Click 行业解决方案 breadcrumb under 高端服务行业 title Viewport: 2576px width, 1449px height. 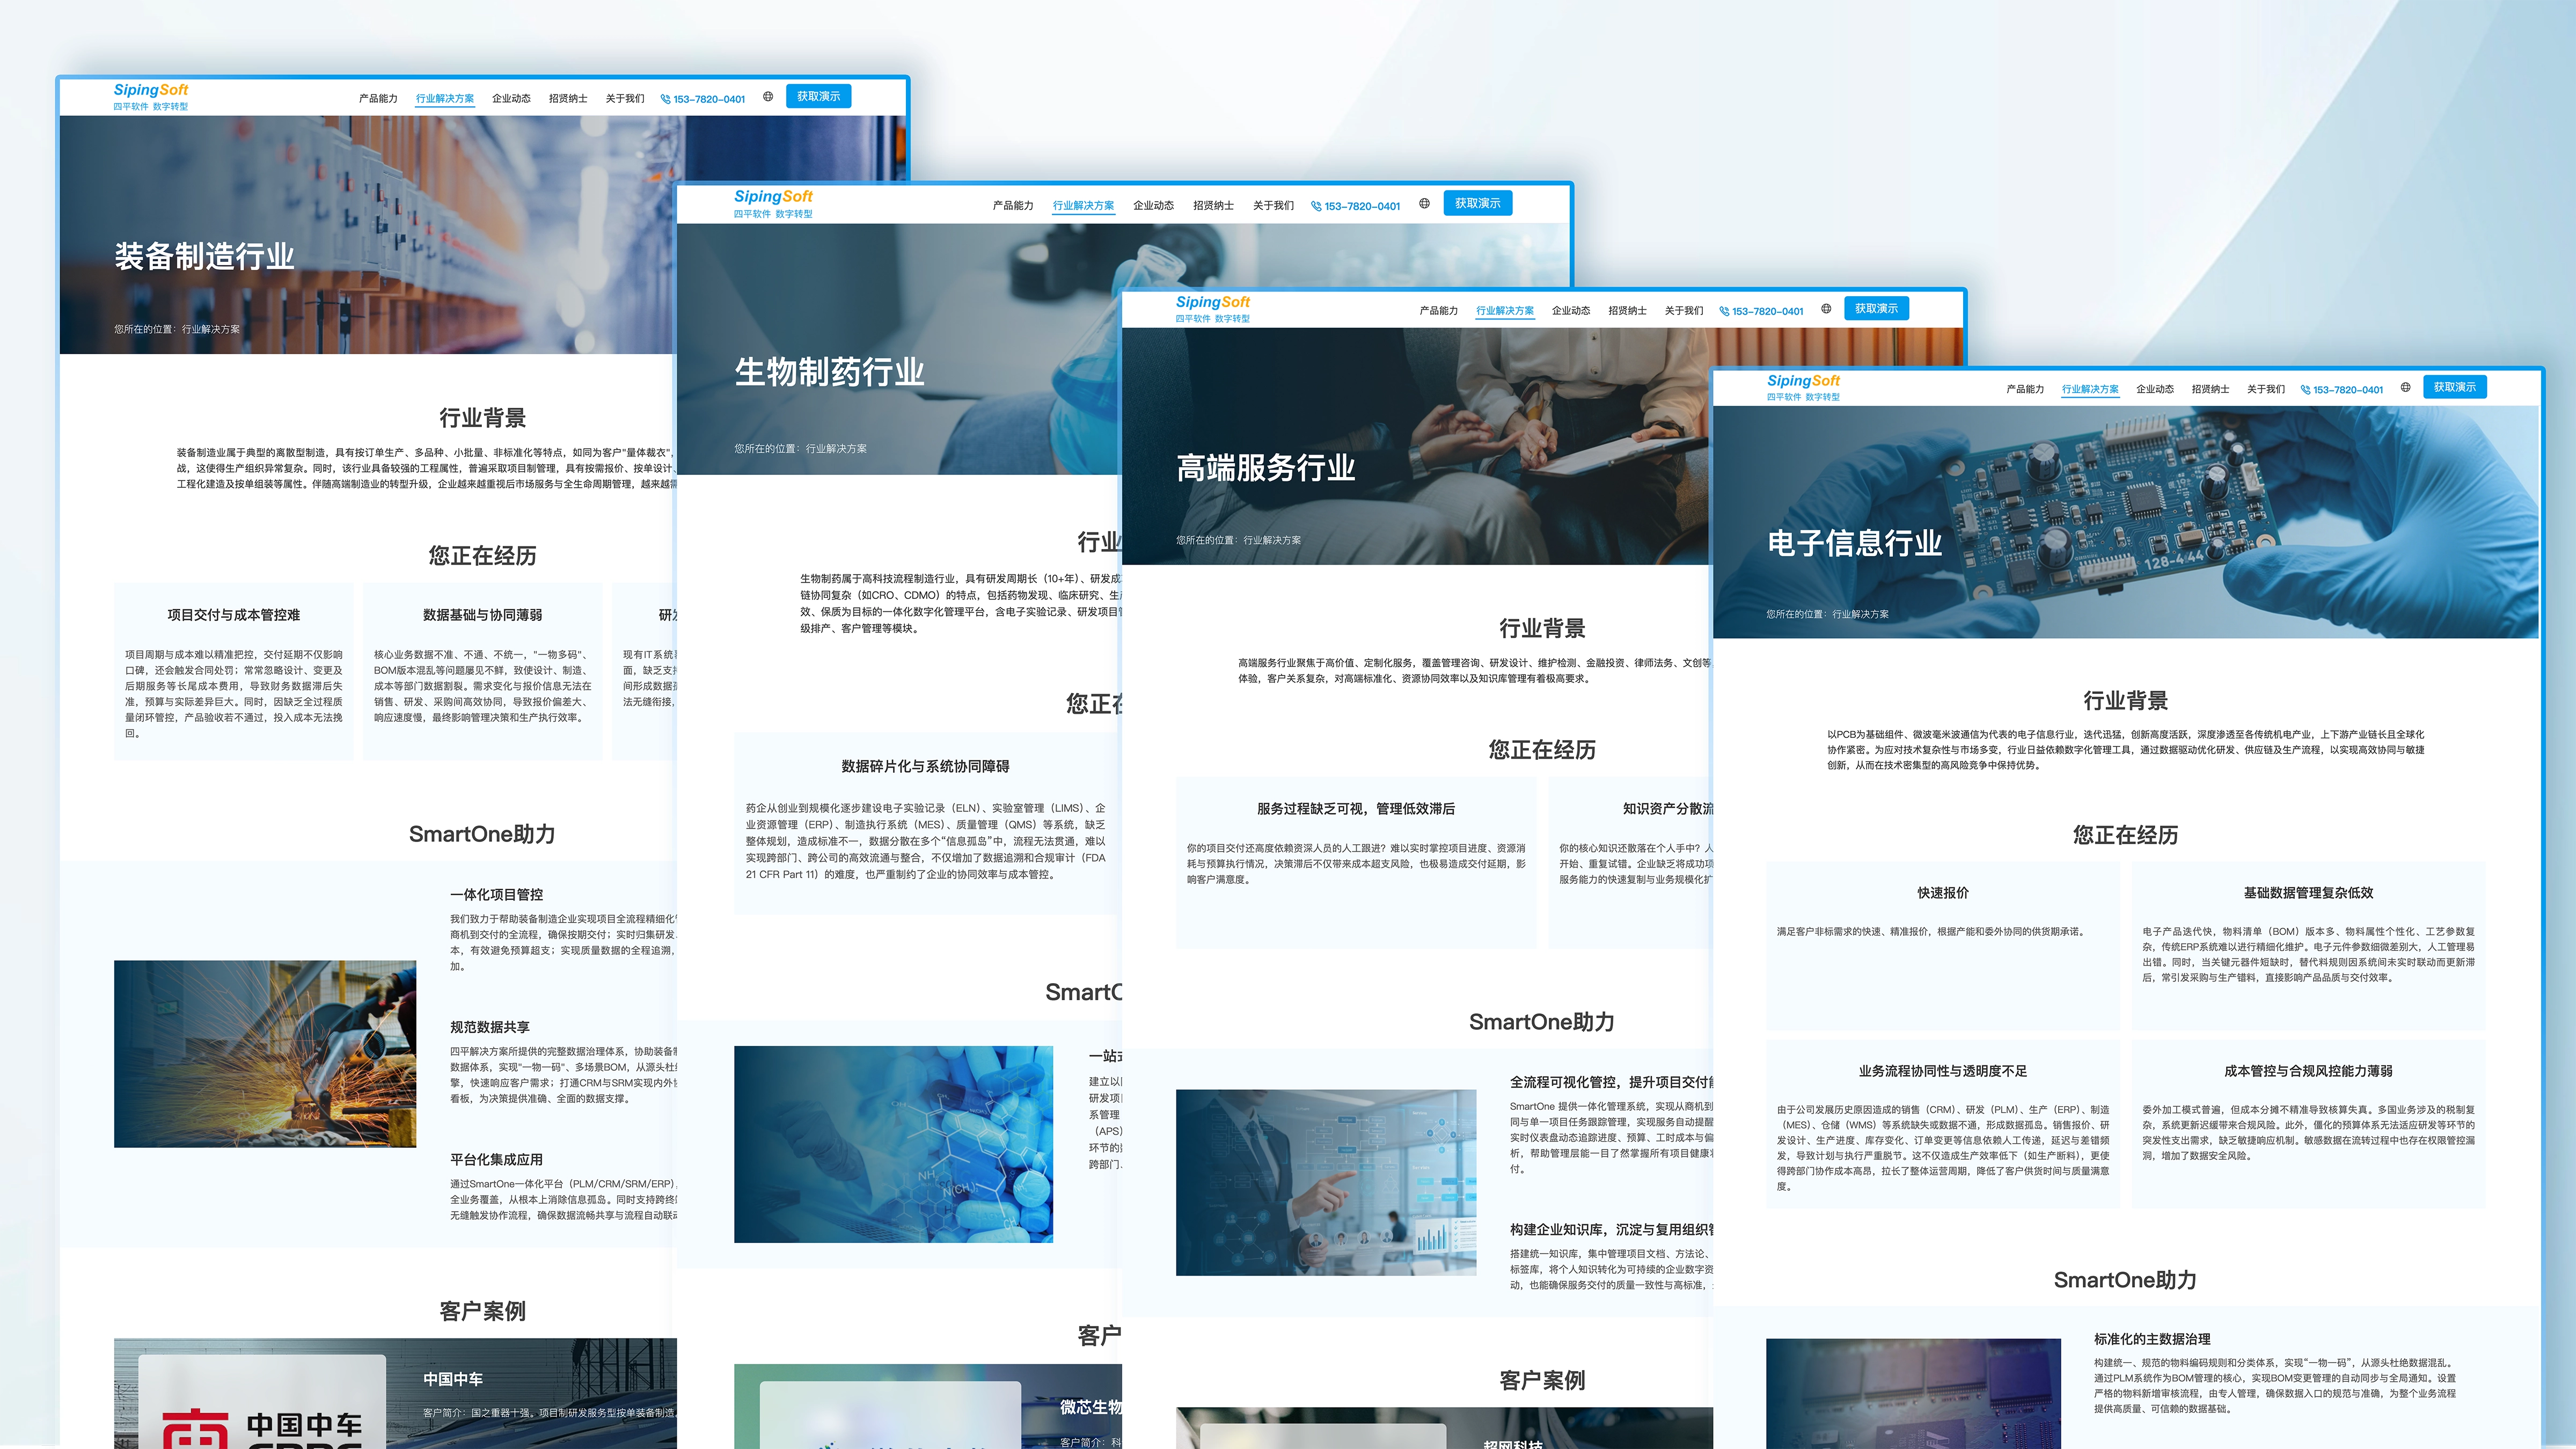click(1272, 540)
